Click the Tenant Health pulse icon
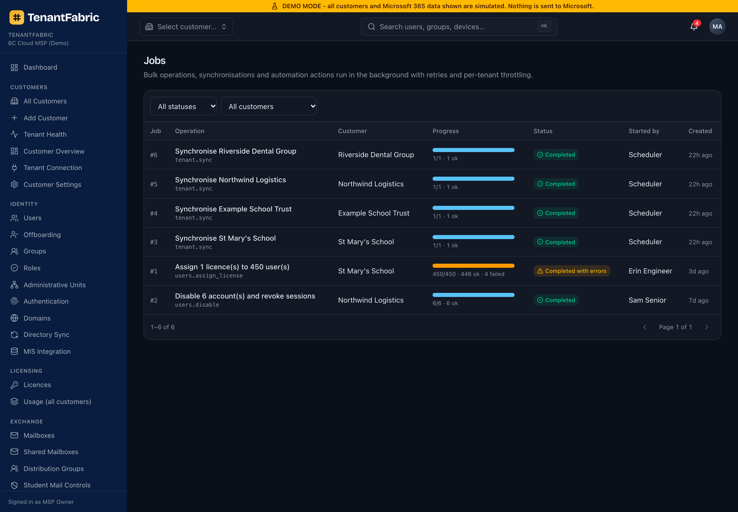This screenshot has width=738, height=512. [x=14, y=134]
